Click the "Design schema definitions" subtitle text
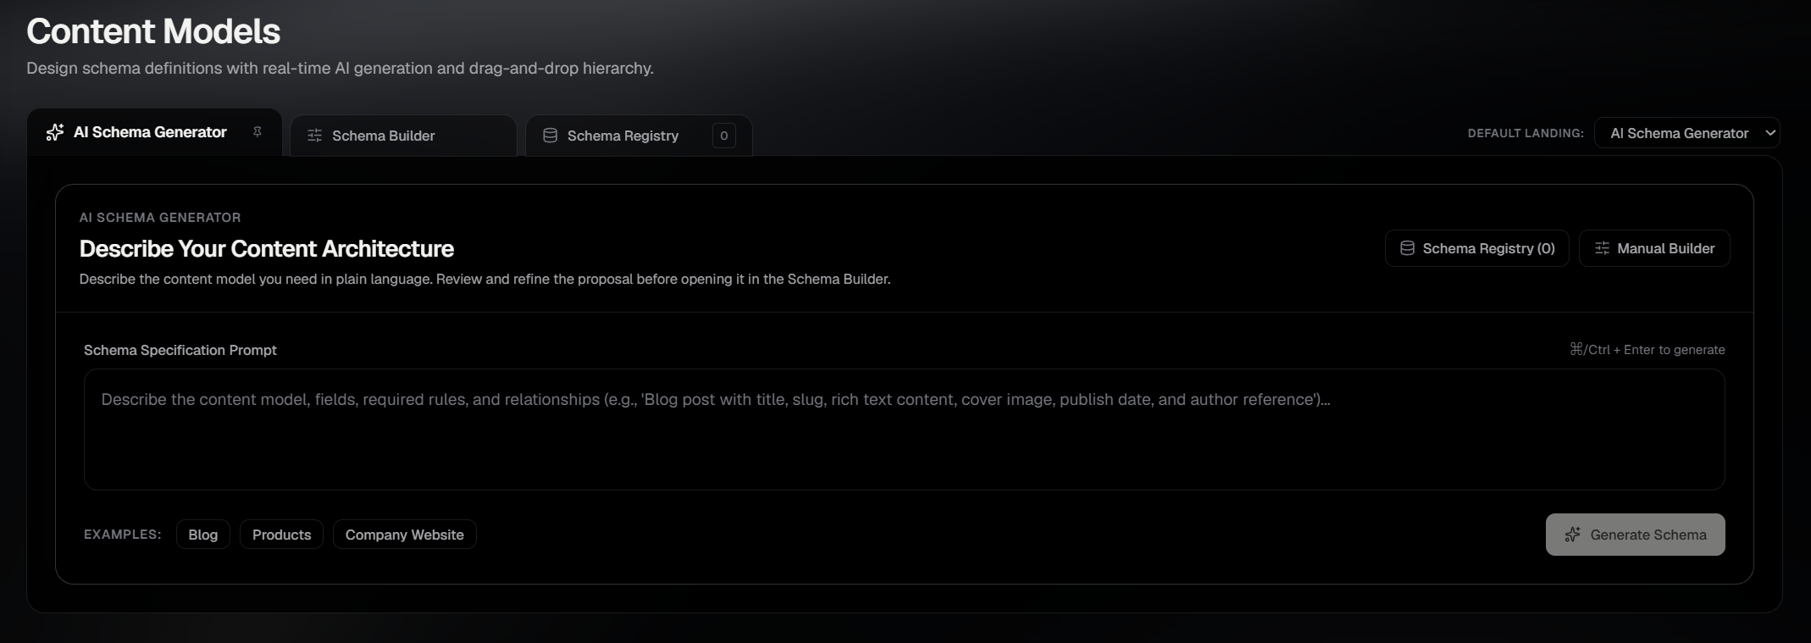Viewport: 1811px width, 643px height. pos(340,68)
